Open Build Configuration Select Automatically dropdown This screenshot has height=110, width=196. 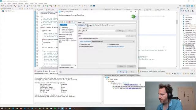point(113,42)
